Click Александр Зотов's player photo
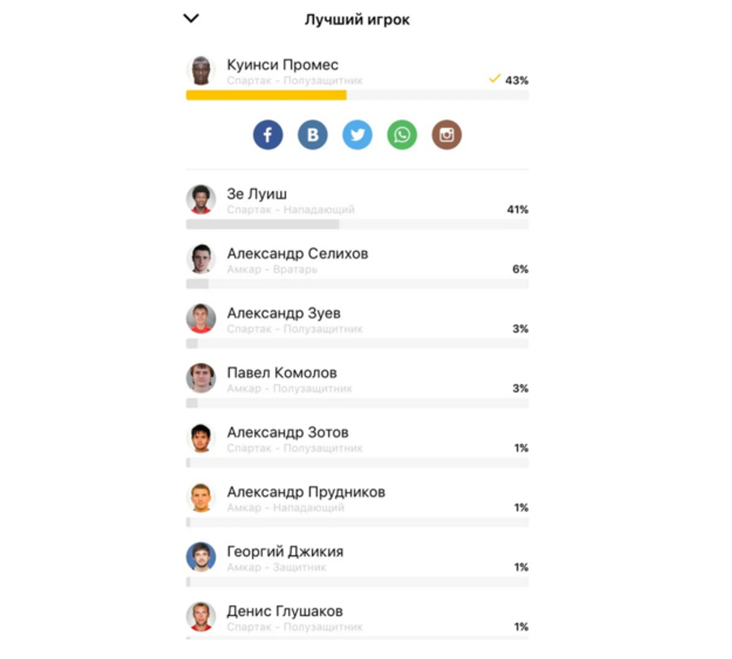 coord(201,438)
